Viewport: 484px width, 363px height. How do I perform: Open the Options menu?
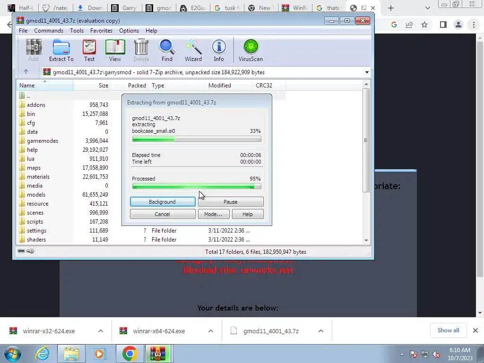(129, 31)
